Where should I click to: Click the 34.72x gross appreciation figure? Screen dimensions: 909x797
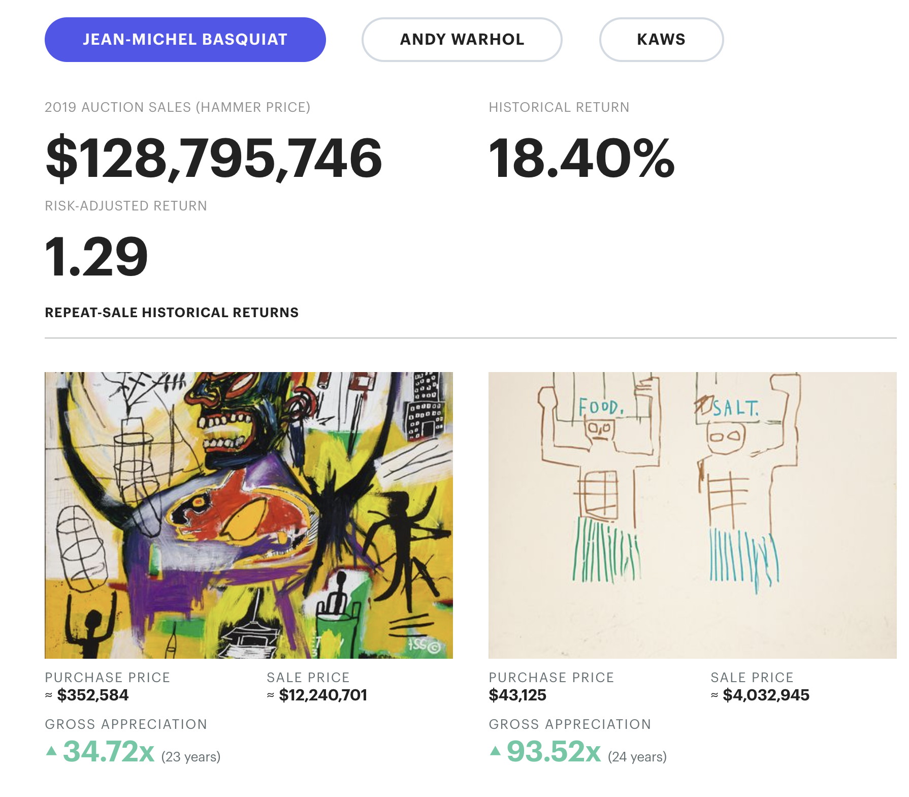click(109, 751)
